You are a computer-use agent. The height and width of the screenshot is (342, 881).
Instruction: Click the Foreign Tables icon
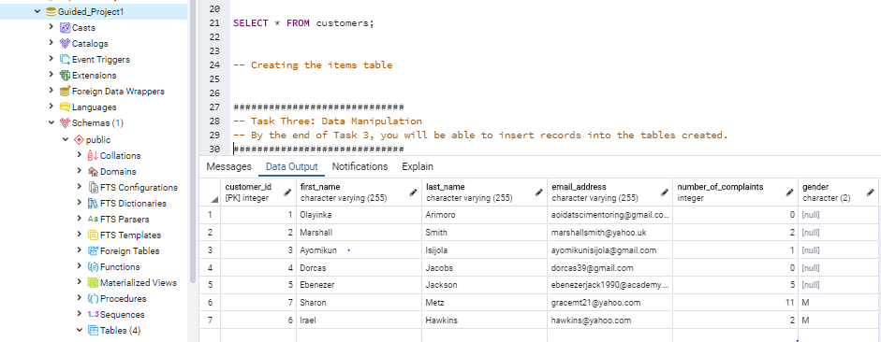(94, 250)
